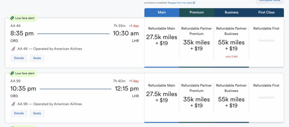Switch to the Business fare tab
Viewport: 289px width, 127px height.
pyautogui.click(x=231, y=12)
